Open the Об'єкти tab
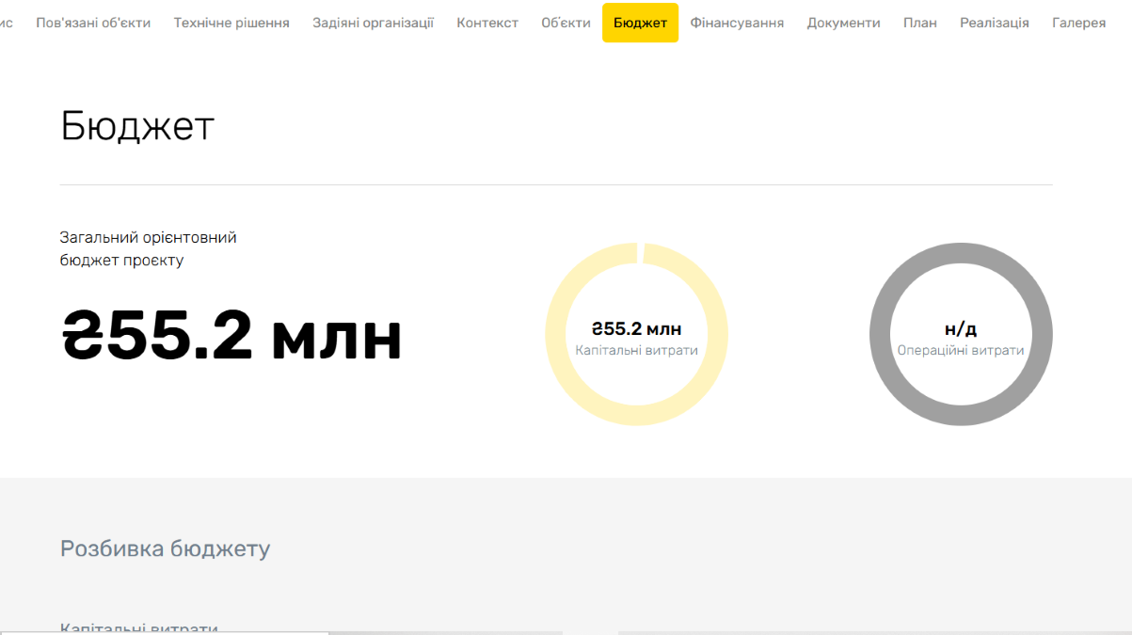Image resolution: width=1132 pixels, height=635 pixels. pyautogui.click(x=566, y=23)
